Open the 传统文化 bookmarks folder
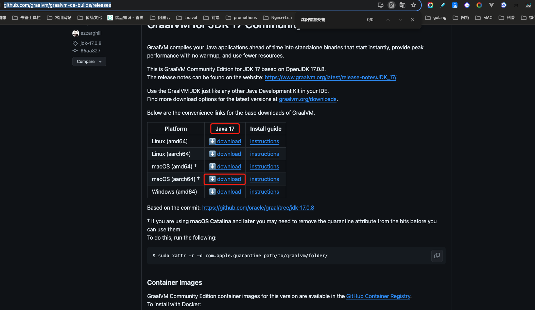The height and width of the screenshot is (310, 535). 90,18
